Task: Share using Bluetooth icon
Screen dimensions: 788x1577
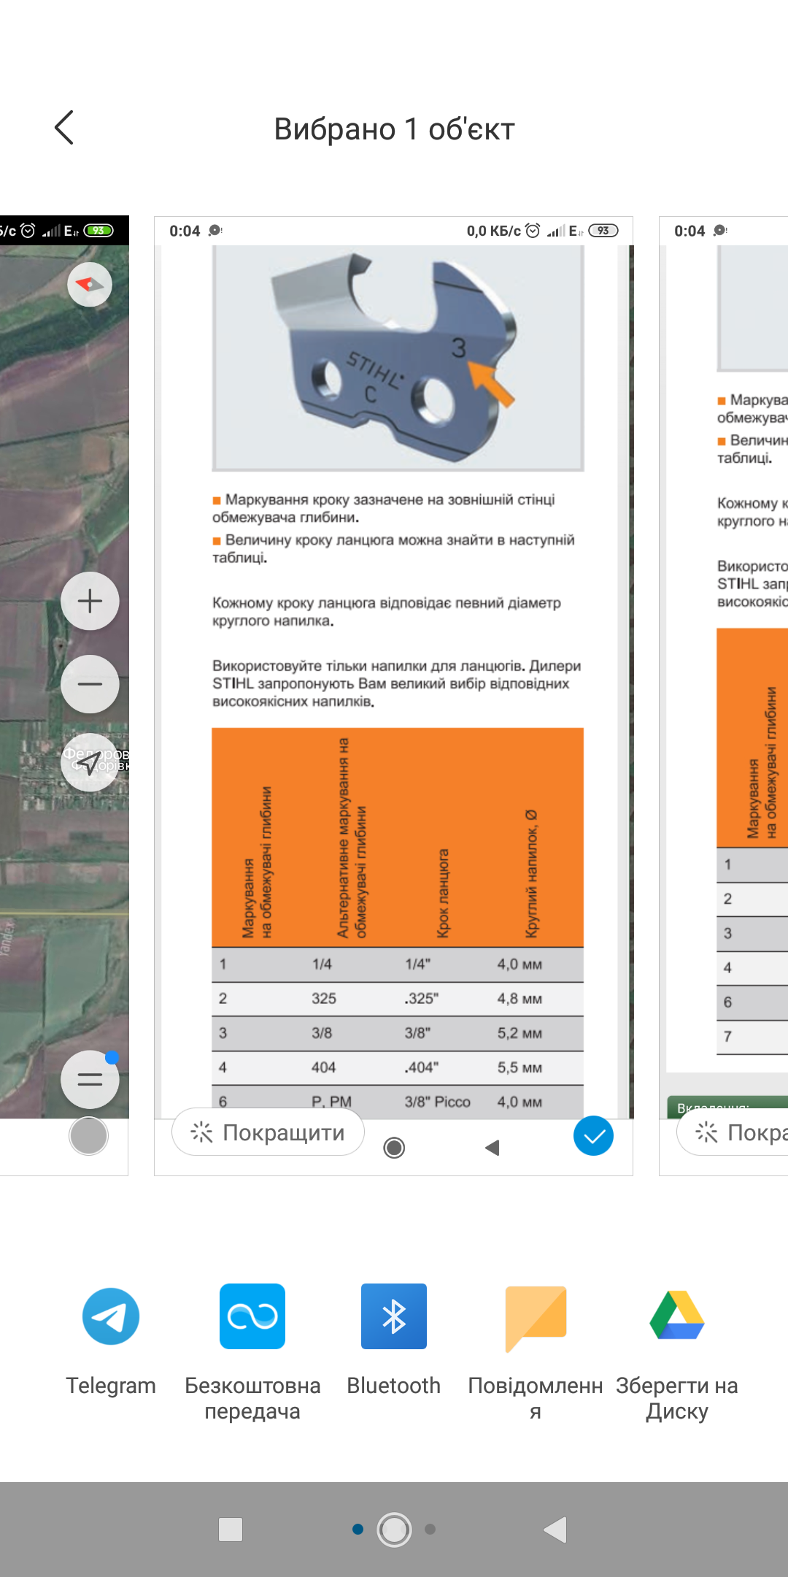Action: coord(394,1316)
